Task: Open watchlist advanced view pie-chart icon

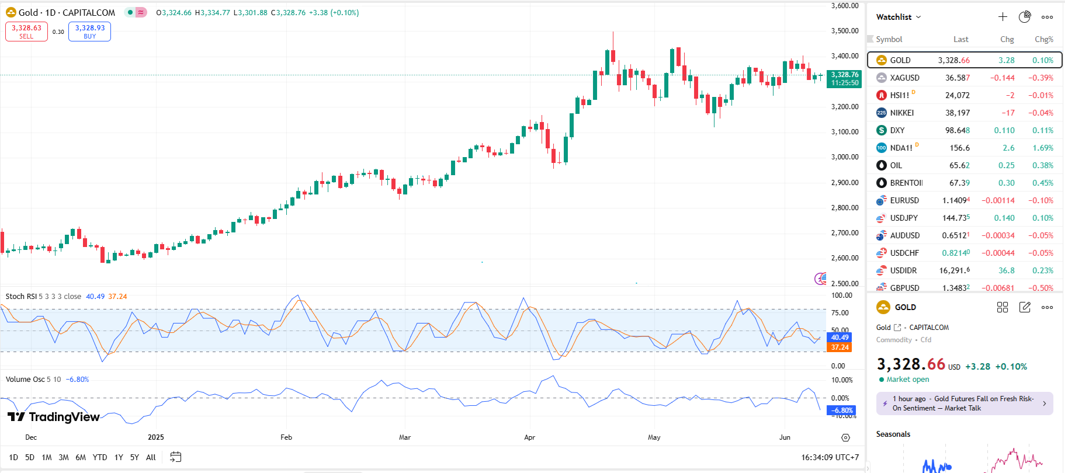Action: [x=1025, y=17]
